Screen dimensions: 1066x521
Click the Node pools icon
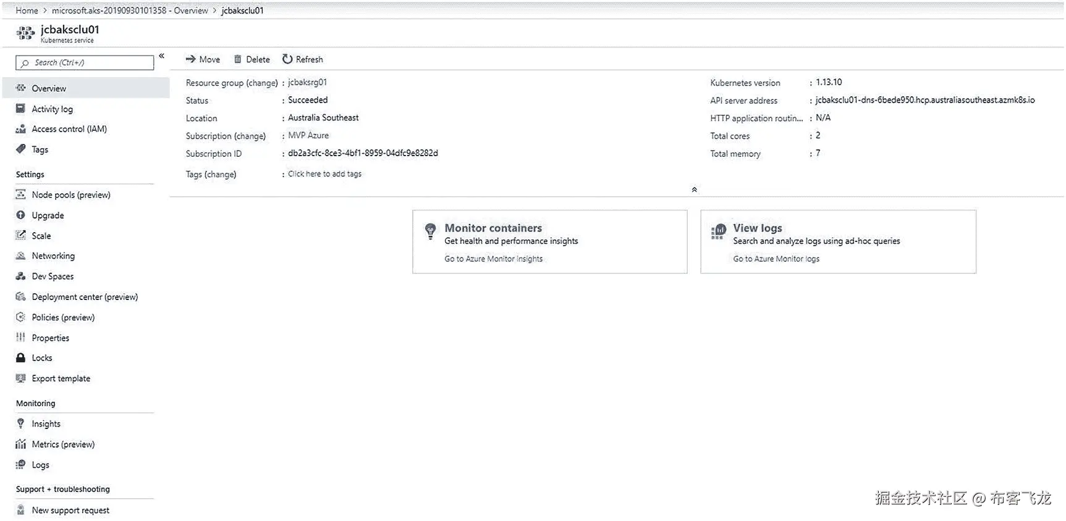point(20,194)
